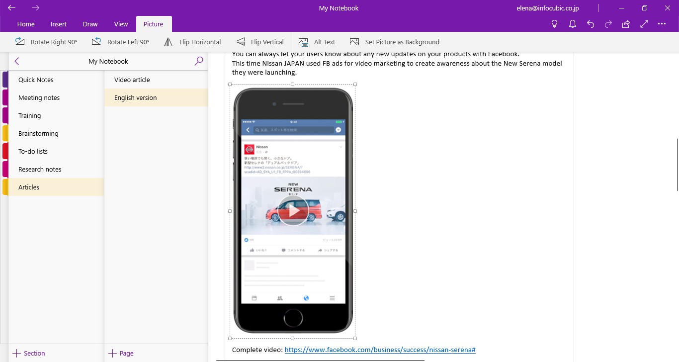Click the "Complete video:" text
Image resolution: width=679 pixels, height=362 pixels.
pyautogui.click(x=257, y=350)
